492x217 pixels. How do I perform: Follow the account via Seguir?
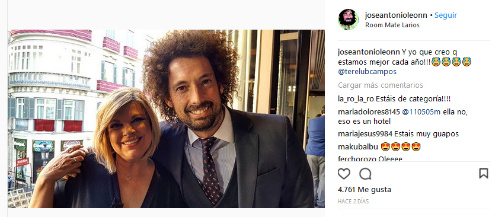[x=446, y=15]
